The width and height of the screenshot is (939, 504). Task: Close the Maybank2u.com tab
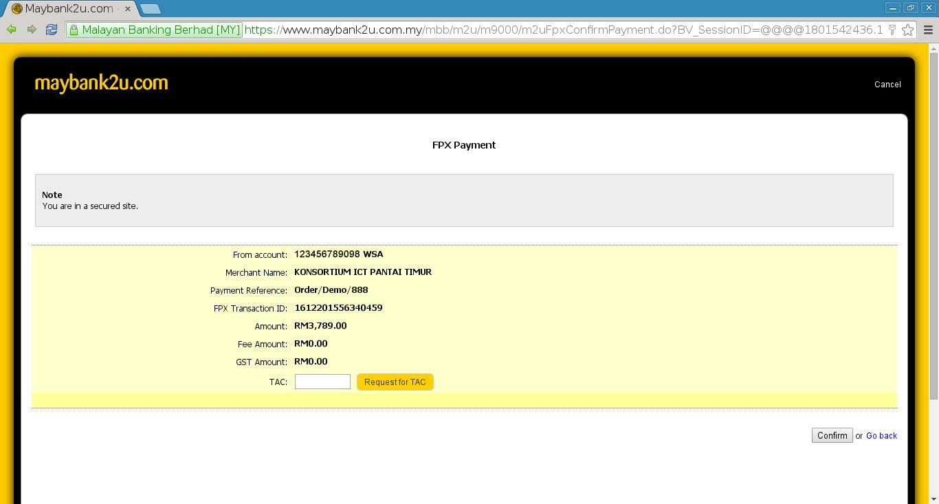click(x=127, y=9)
